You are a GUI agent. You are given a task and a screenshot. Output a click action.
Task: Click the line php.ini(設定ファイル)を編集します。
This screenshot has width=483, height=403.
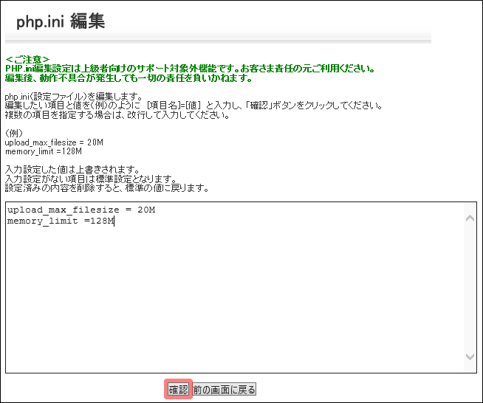pyautogui.click(x=74, y=97)
